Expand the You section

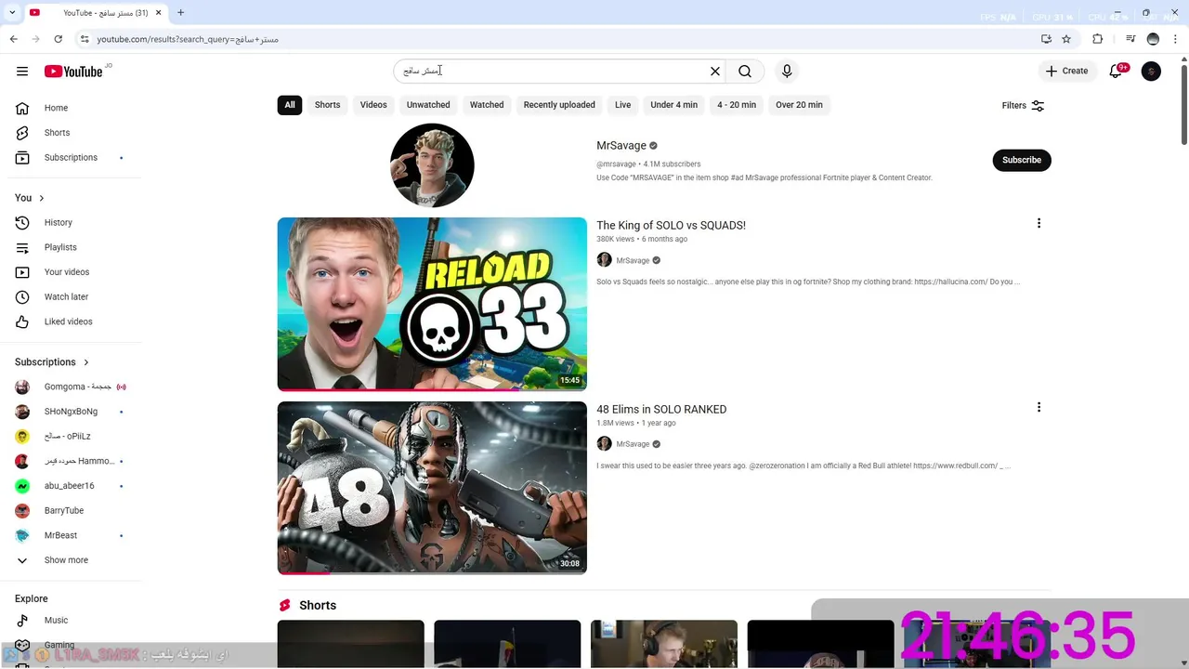tap(30, 198)
